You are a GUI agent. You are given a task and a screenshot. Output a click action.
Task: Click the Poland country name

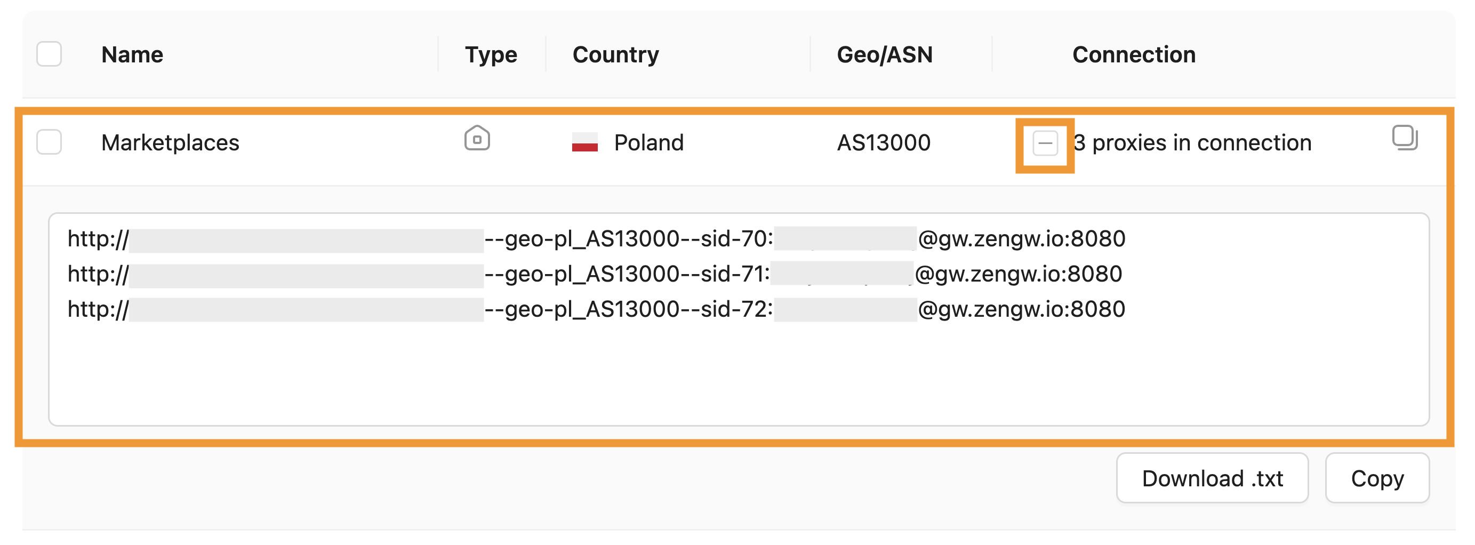click(x=648, y=142)
